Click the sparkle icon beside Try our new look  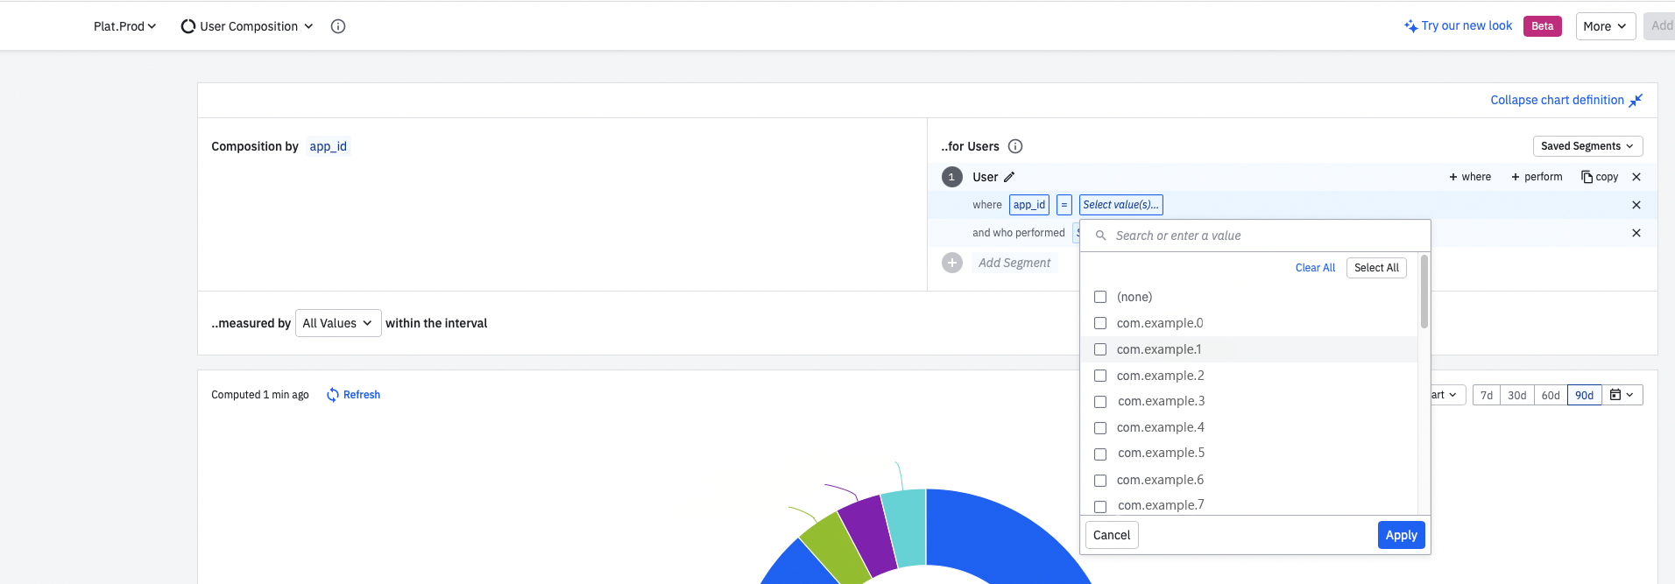click(1410, 26)
